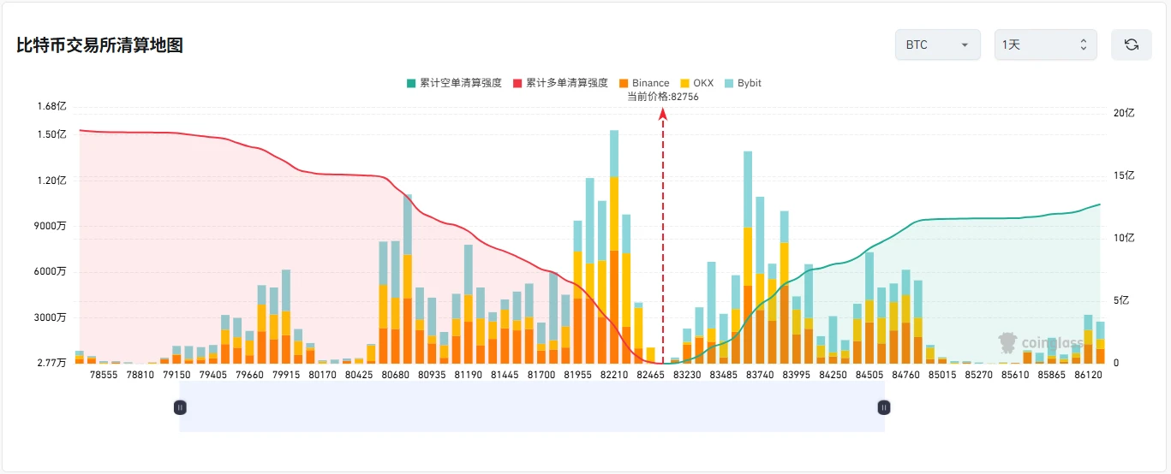Click the x-axis label 82465

tap(651, 375)
